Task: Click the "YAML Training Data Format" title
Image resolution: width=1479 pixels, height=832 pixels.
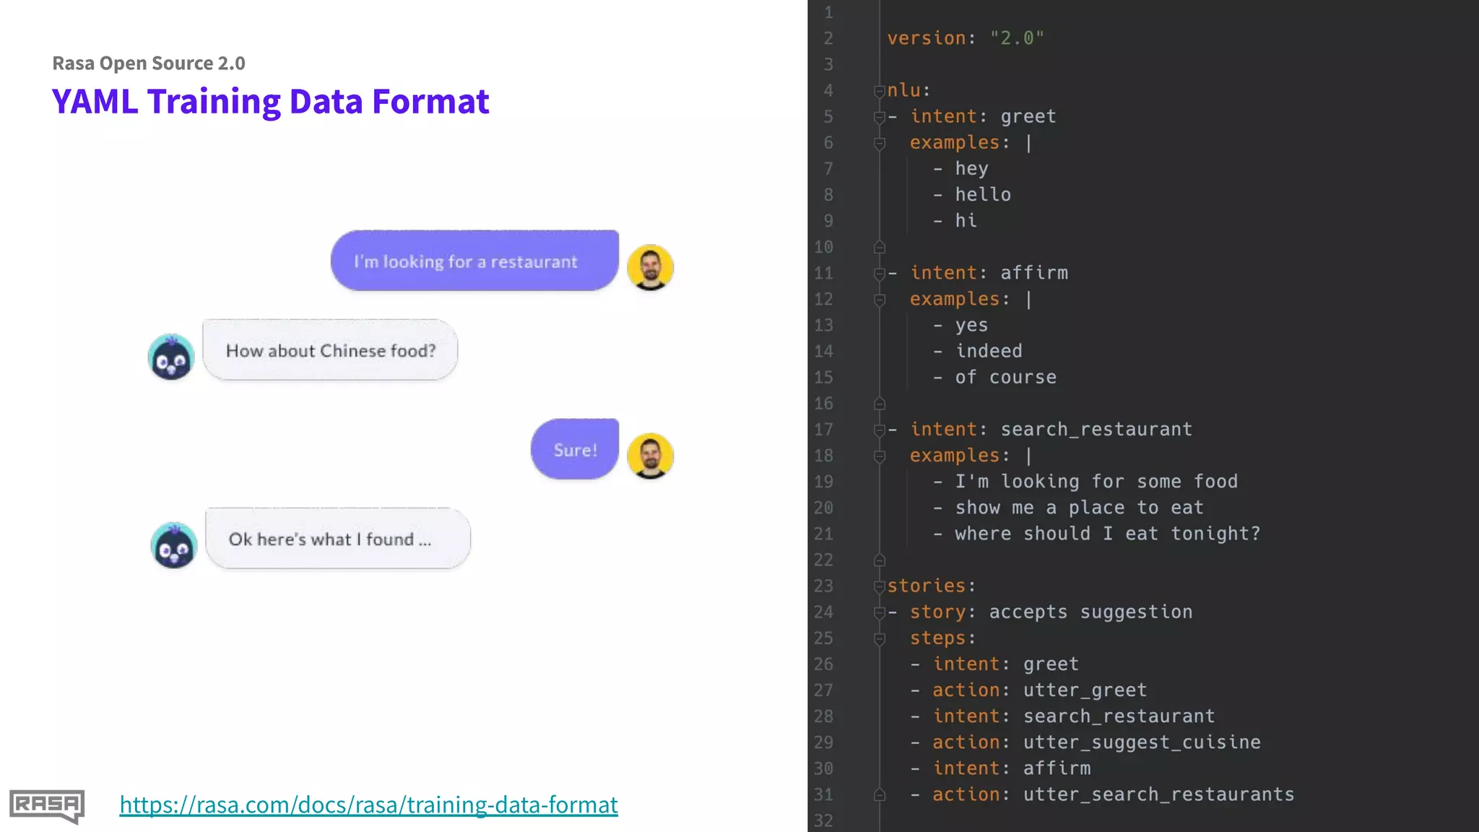Action: tap(271, 101)
